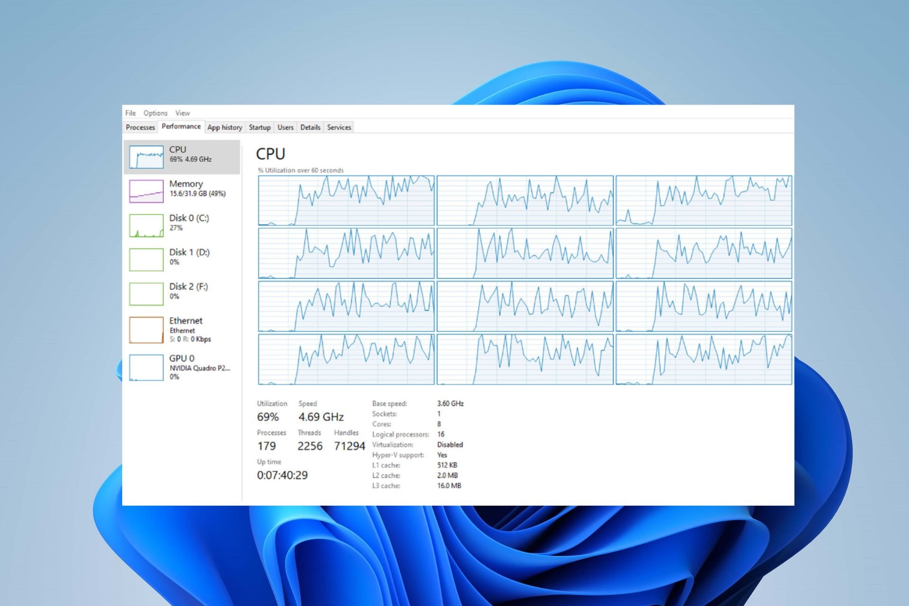
Task: Open the Startup tab
Action: pyautogui.click(x=260, y=127)
